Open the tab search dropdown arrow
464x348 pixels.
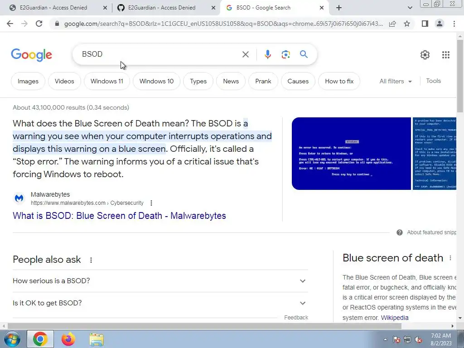click(410, 8)
